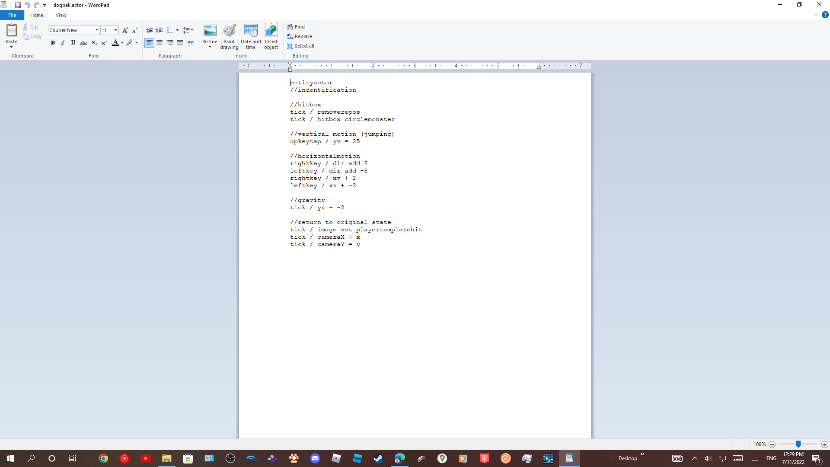Toggle italic formatting
This screenshot has width=830, height=467.
coord(63,43)
